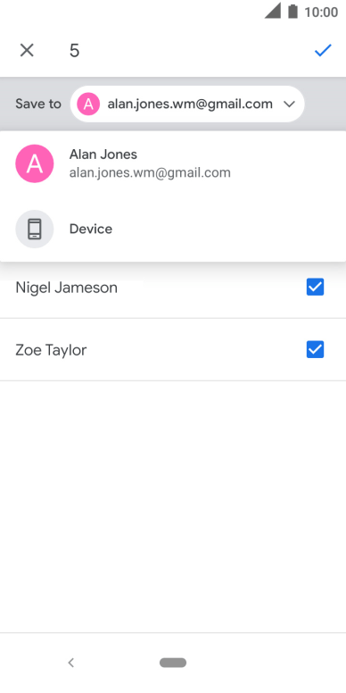The width and height of the screenshot is (346, 693).
Task: Tap the X cancel icon
Action: pos(27,50)
